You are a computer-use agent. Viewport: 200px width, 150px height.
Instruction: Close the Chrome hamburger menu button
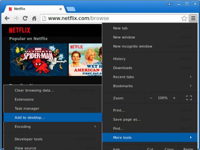[x=193, y=18]
